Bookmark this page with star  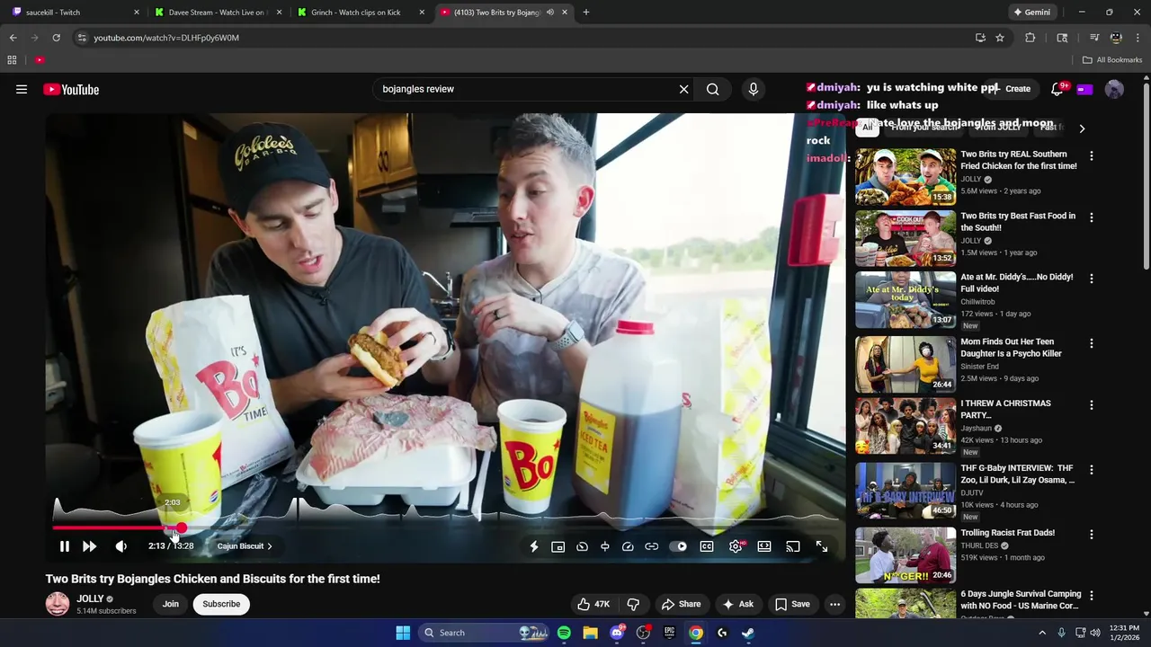pos(1000,38)
